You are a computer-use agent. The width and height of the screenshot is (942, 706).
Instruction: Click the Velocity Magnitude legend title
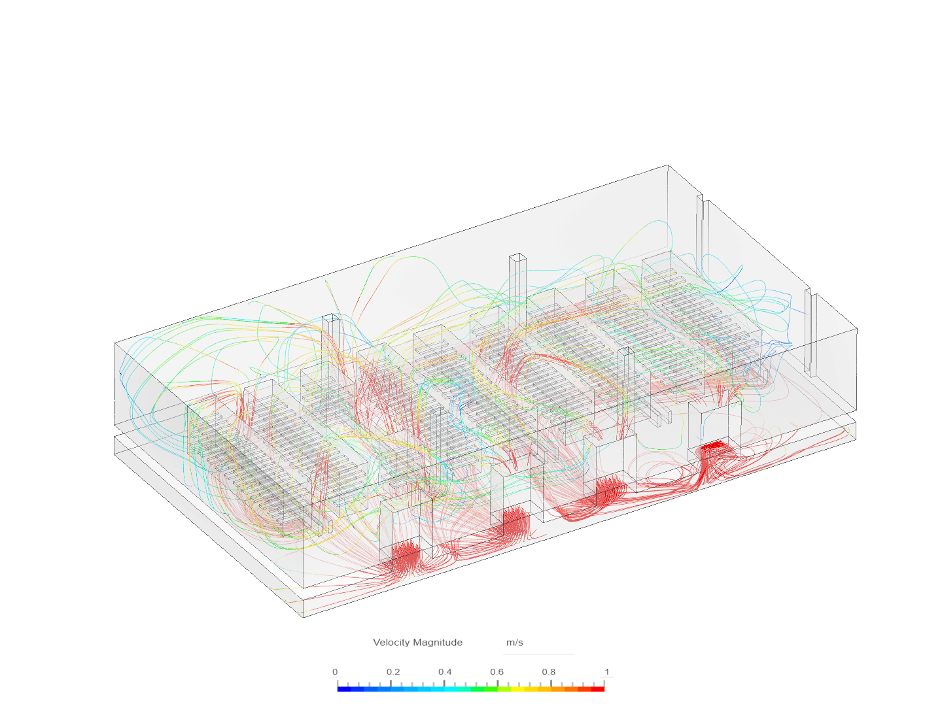[417, 643]
